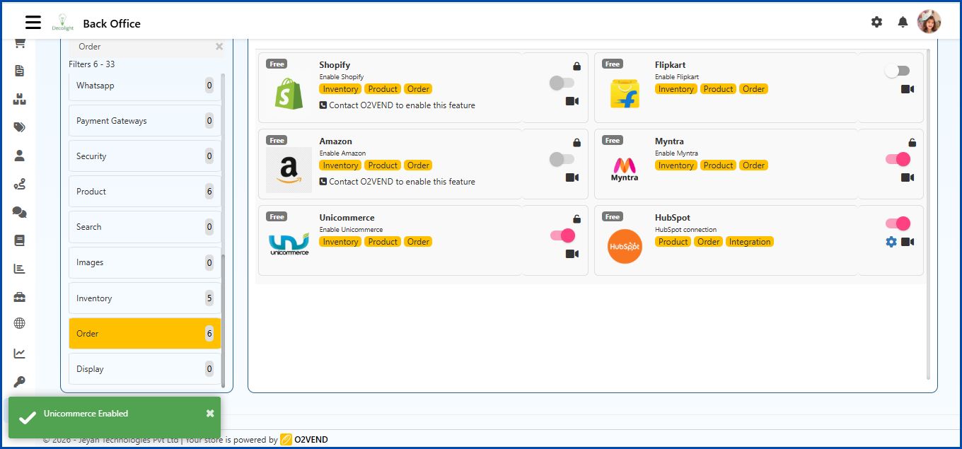The image size is (962, 449).
Task: Play the Myntra tutorial video icon
Action: click(908, 177)
